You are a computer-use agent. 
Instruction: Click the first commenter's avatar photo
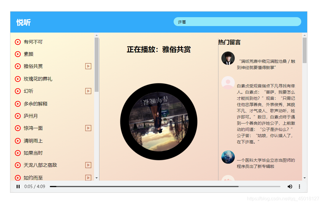tap(228, 58)
